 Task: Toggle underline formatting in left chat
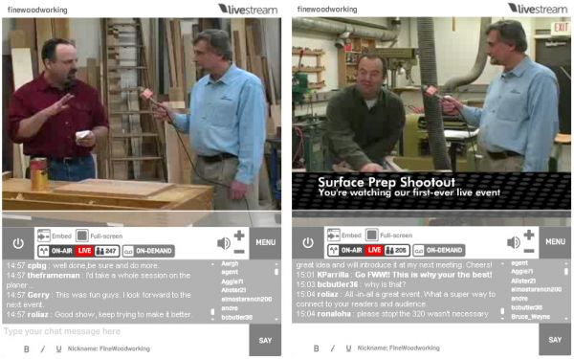tap(58, 349)
